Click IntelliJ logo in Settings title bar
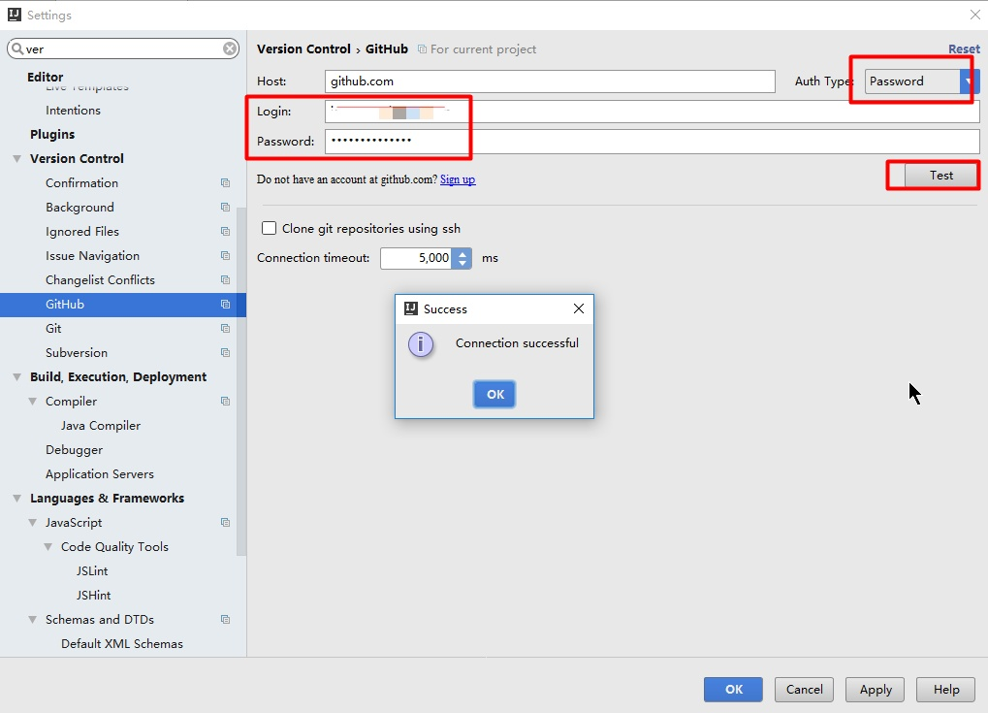The width and height of the screenshot is (988, 713). point(14,15)
